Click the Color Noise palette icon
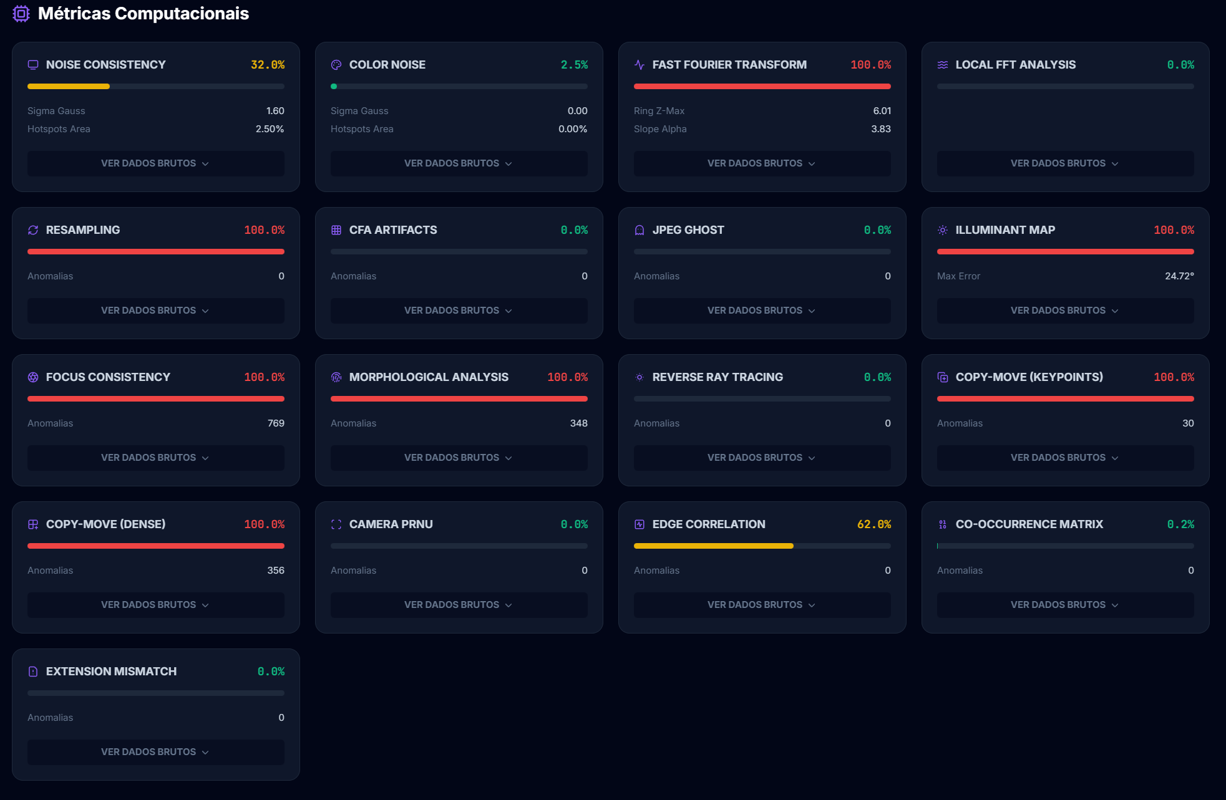 pyautogui.click(x=336, y=65)
